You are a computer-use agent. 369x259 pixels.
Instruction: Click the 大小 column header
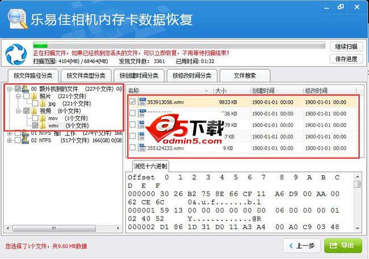pos(232,91)
